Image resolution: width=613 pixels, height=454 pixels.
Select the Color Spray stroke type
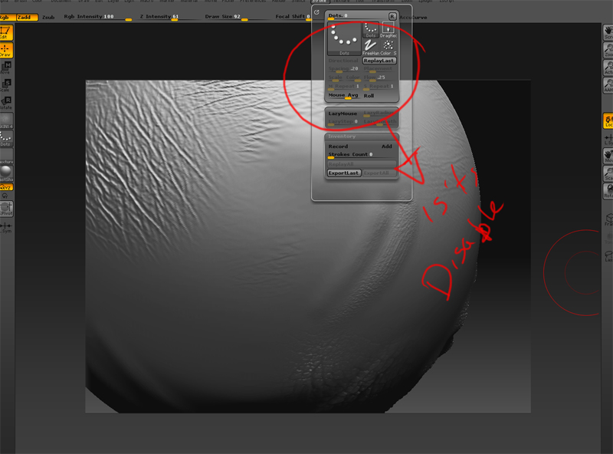click(388, 48)
